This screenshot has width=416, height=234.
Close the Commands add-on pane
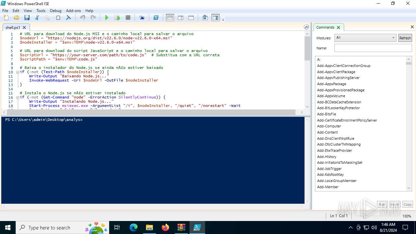(412, 27)
